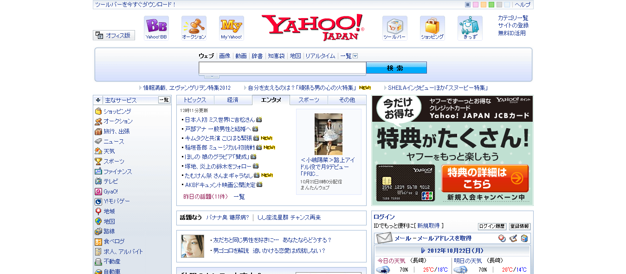Screen dimensions: 626x274
Task: Open the ショッピング bag icon in header
Action: [x=432, y=28]
